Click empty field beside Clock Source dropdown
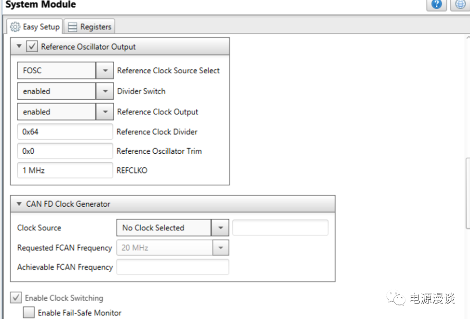This screenshot has width=470, height=319. point(280,228)
